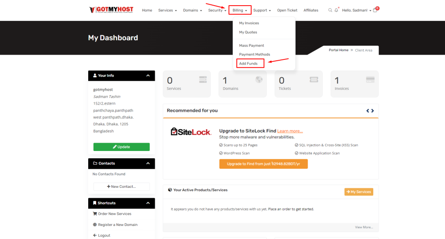Choose My Invoices in Billing menu

pos(249,23)
